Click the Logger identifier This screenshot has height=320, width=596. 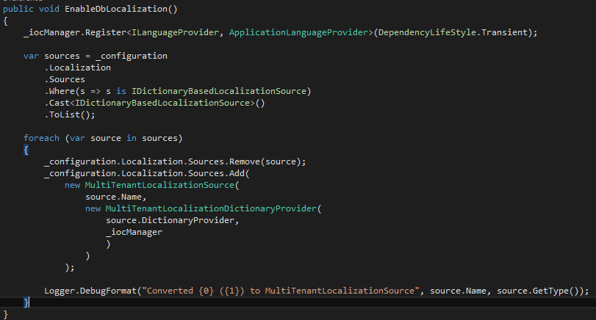point(60,291)
